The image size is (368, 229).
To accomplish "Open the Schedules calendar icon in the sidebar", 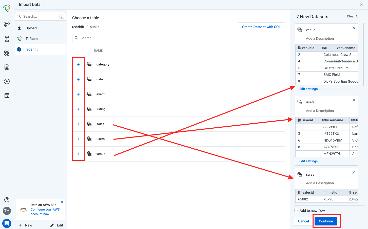I will point(7,95).
